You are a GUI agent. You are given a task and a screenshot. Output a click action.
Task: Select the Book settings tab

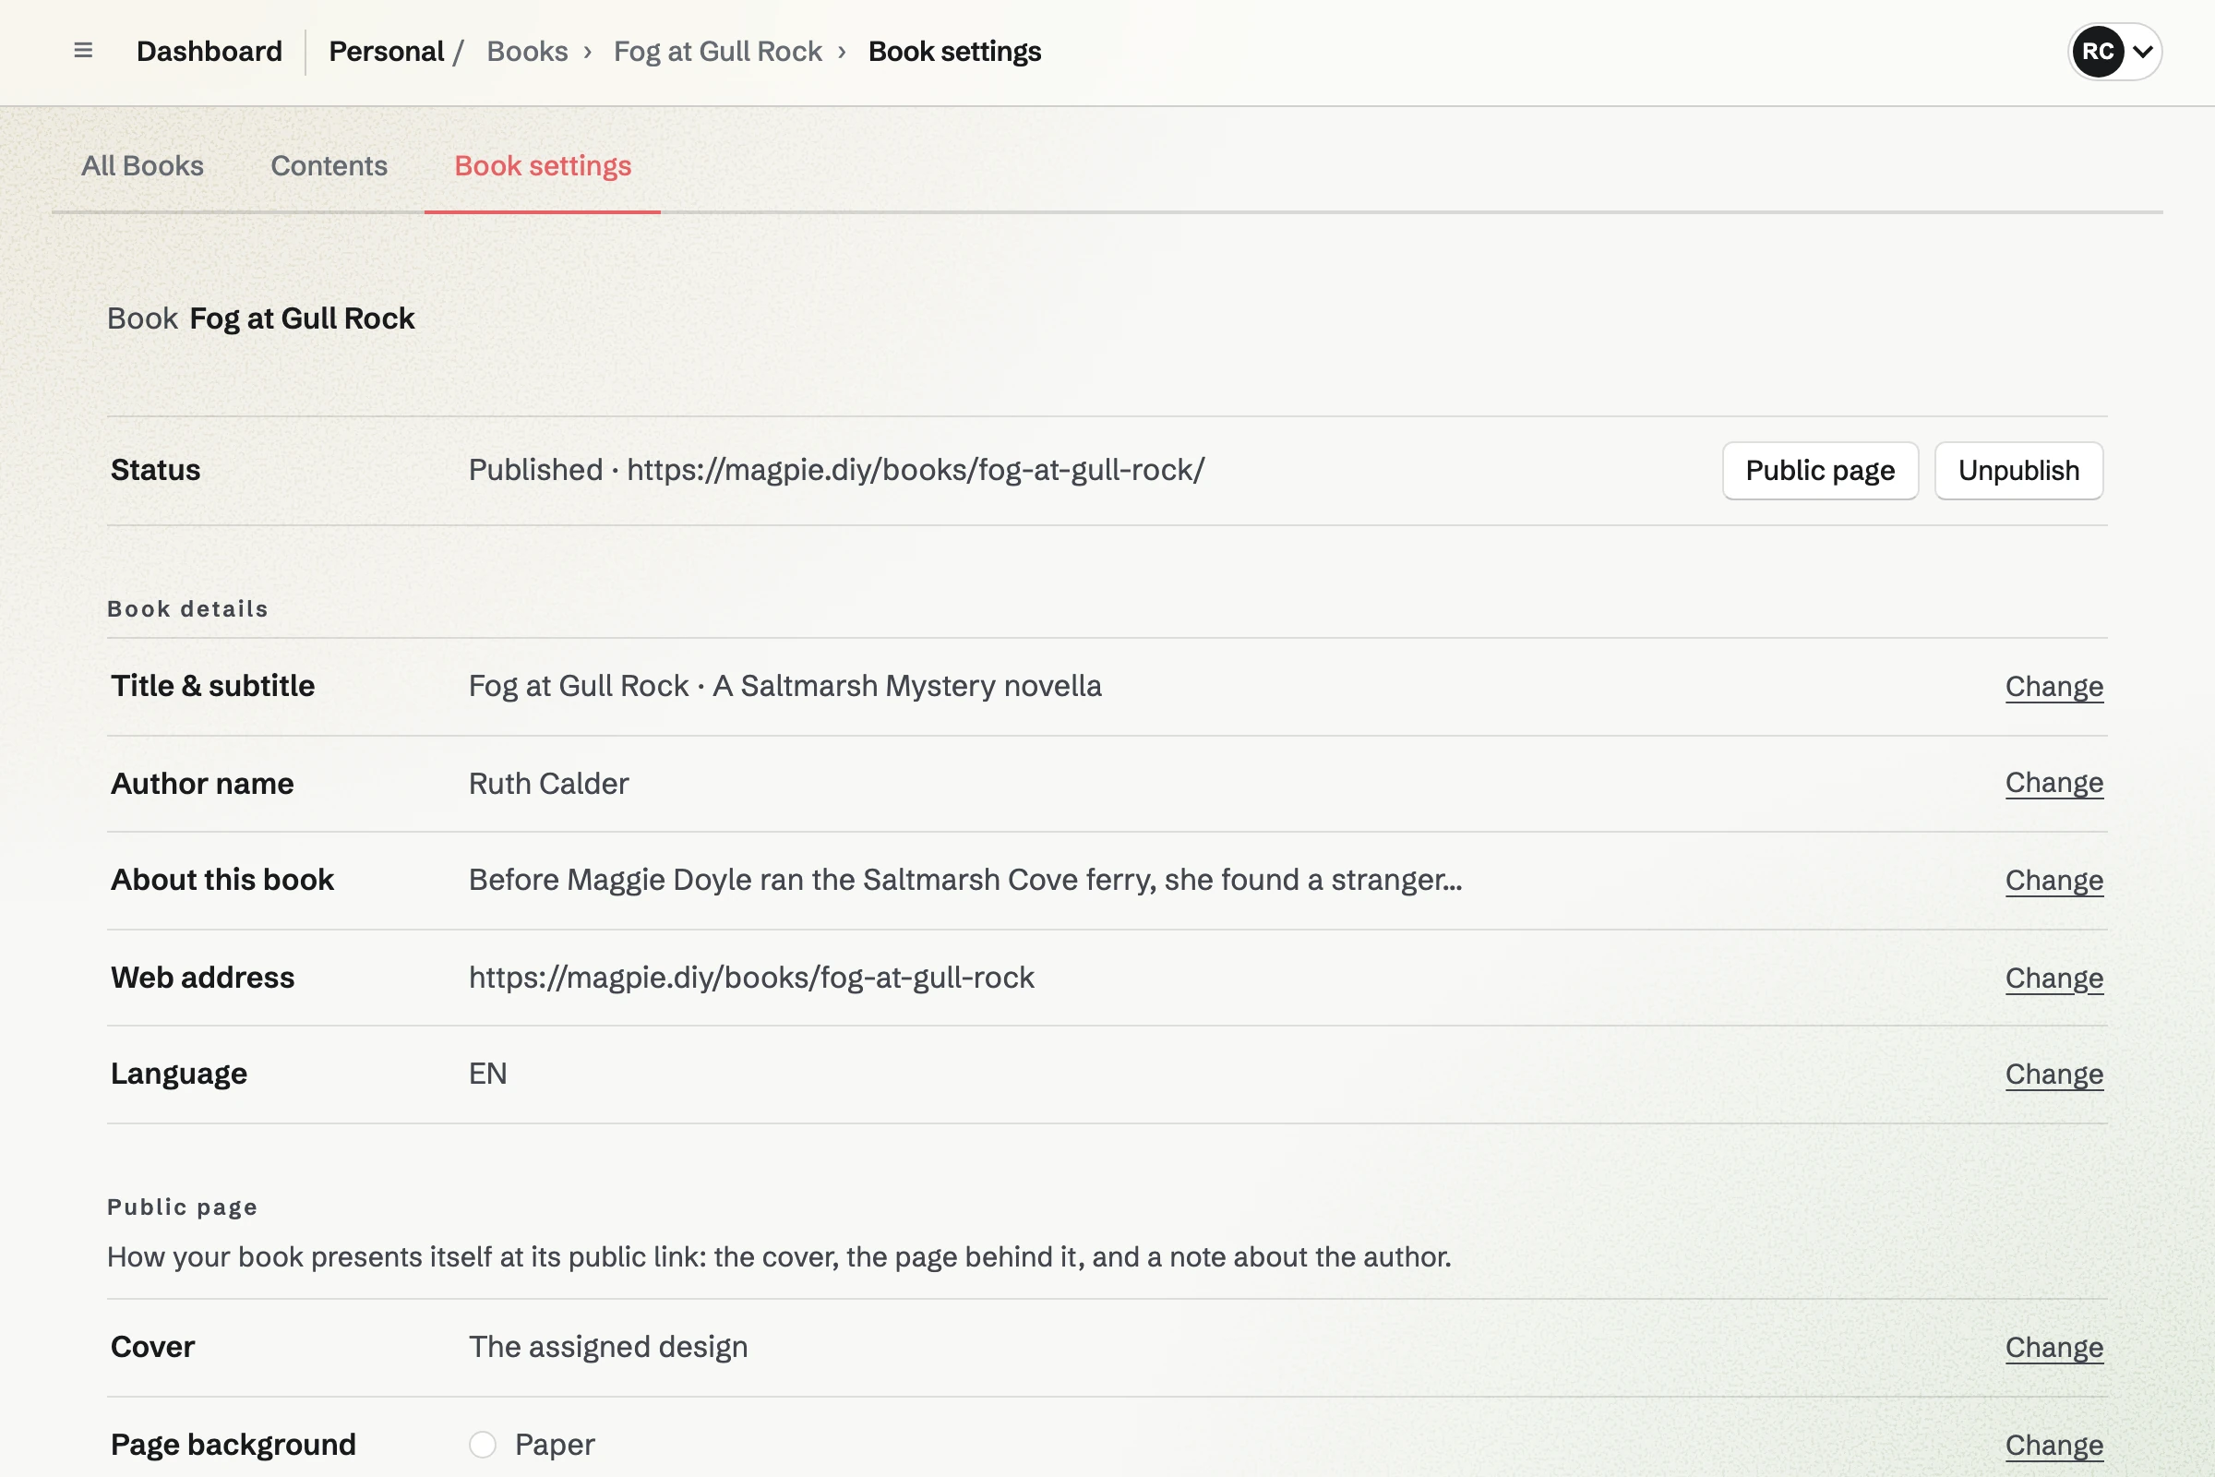[x=543, y=166]
